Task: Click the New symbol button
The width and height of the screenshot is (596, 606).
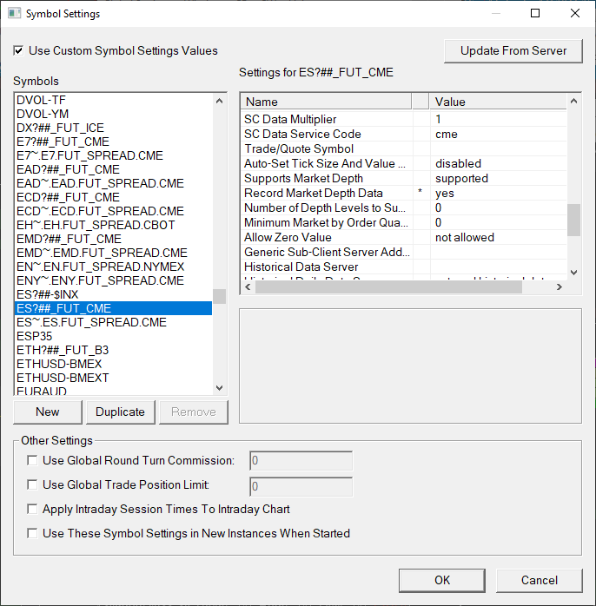Action: point(48,412)
